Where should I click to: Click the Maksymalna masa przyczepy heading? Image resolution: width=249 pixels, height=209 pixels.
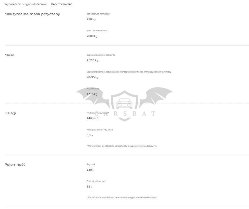[32, 14]
